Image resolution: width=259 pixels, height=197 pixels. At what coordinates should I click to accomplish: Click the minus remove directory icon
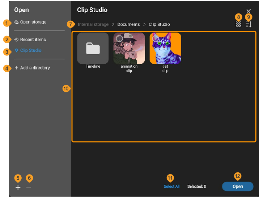coord(29,188)
